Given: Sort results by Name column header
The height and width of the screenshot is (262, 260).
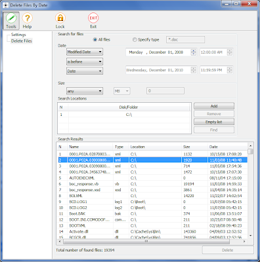Looking at the screenshot, I should 91,147.
